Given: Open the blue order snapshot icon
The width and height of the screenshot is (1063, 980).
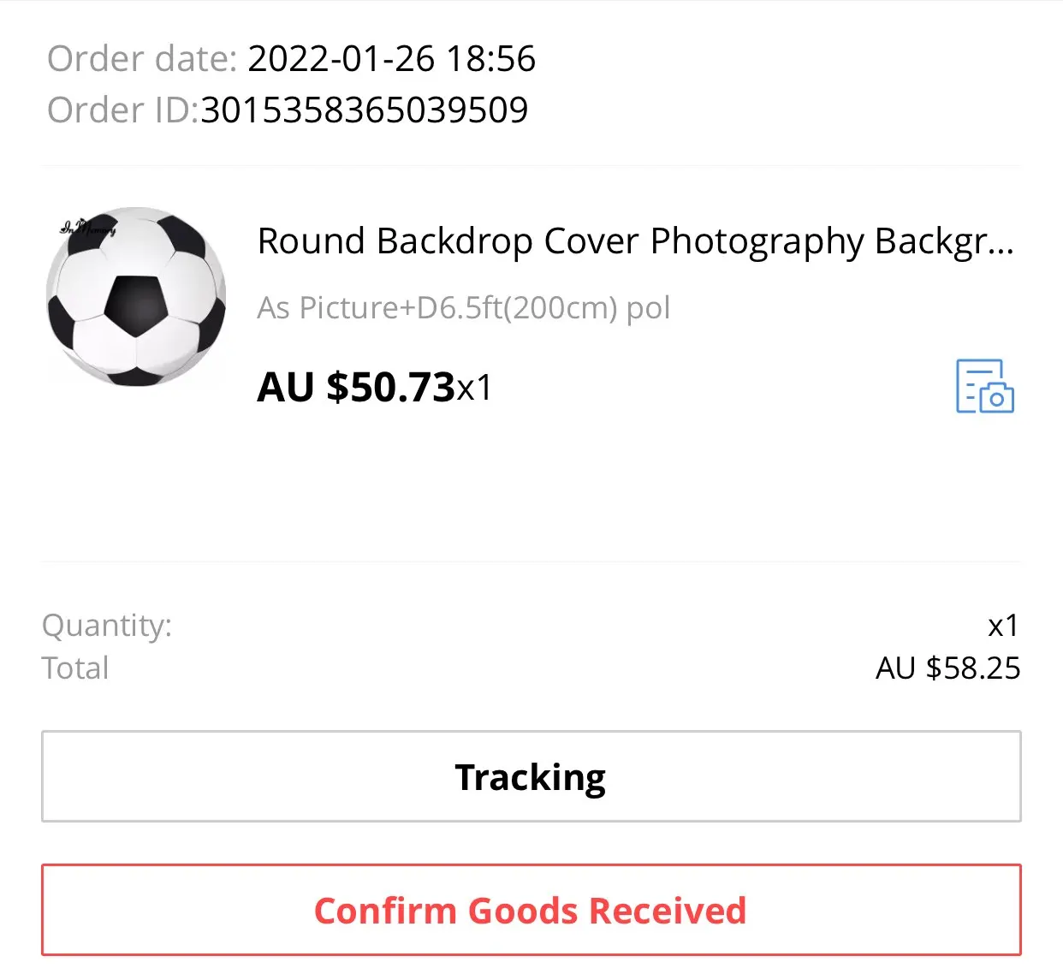Looking at the screenshot, I should point(984,387).
